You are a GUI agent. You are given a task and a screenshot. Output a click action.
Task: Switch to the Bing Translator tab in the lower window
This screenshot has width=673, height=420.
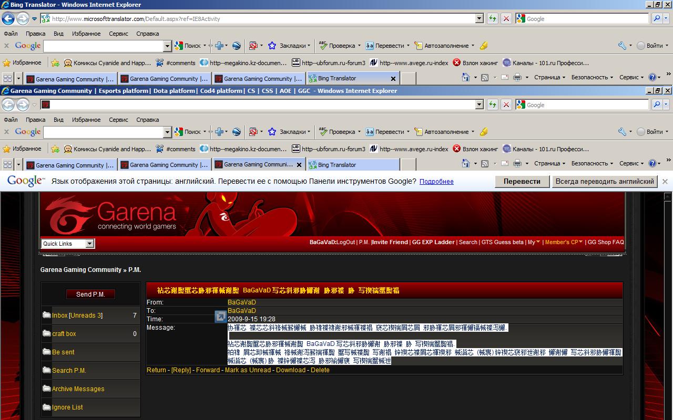(x=336, y=165)
